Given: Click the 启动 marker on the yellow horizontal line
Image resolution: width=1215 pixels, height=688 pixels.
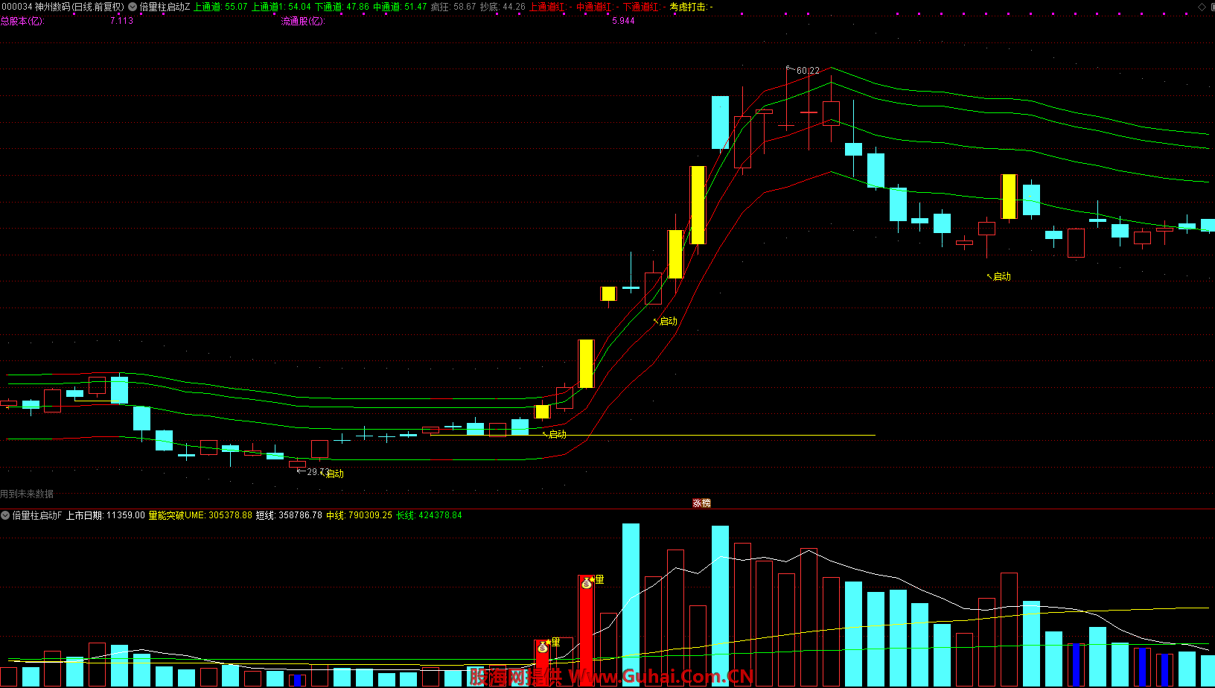Looking at the screenshot, I should pos(555,434).
